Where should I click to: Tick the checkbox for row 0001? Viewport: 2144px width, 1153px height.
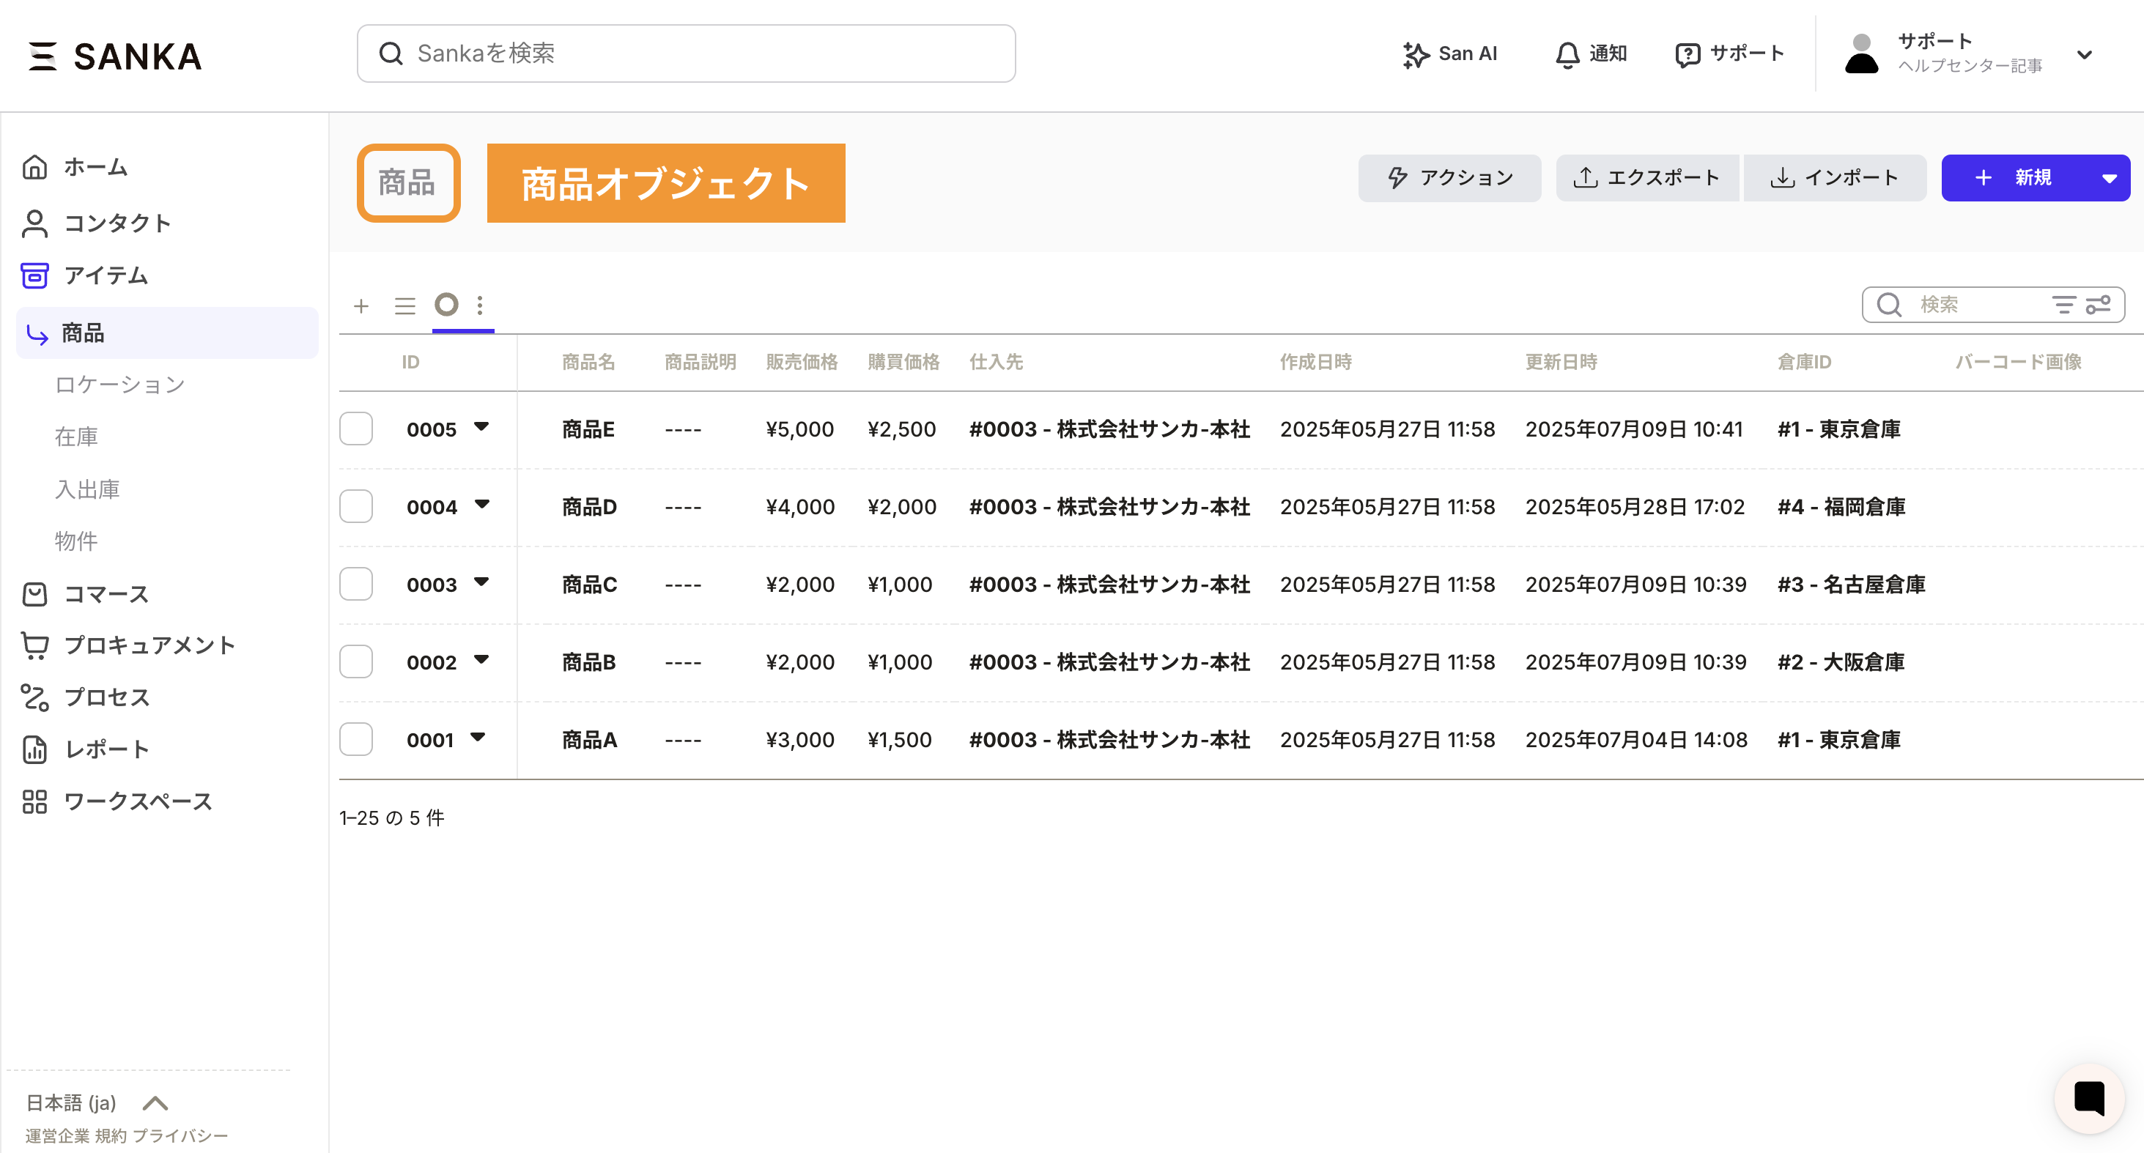355,738
